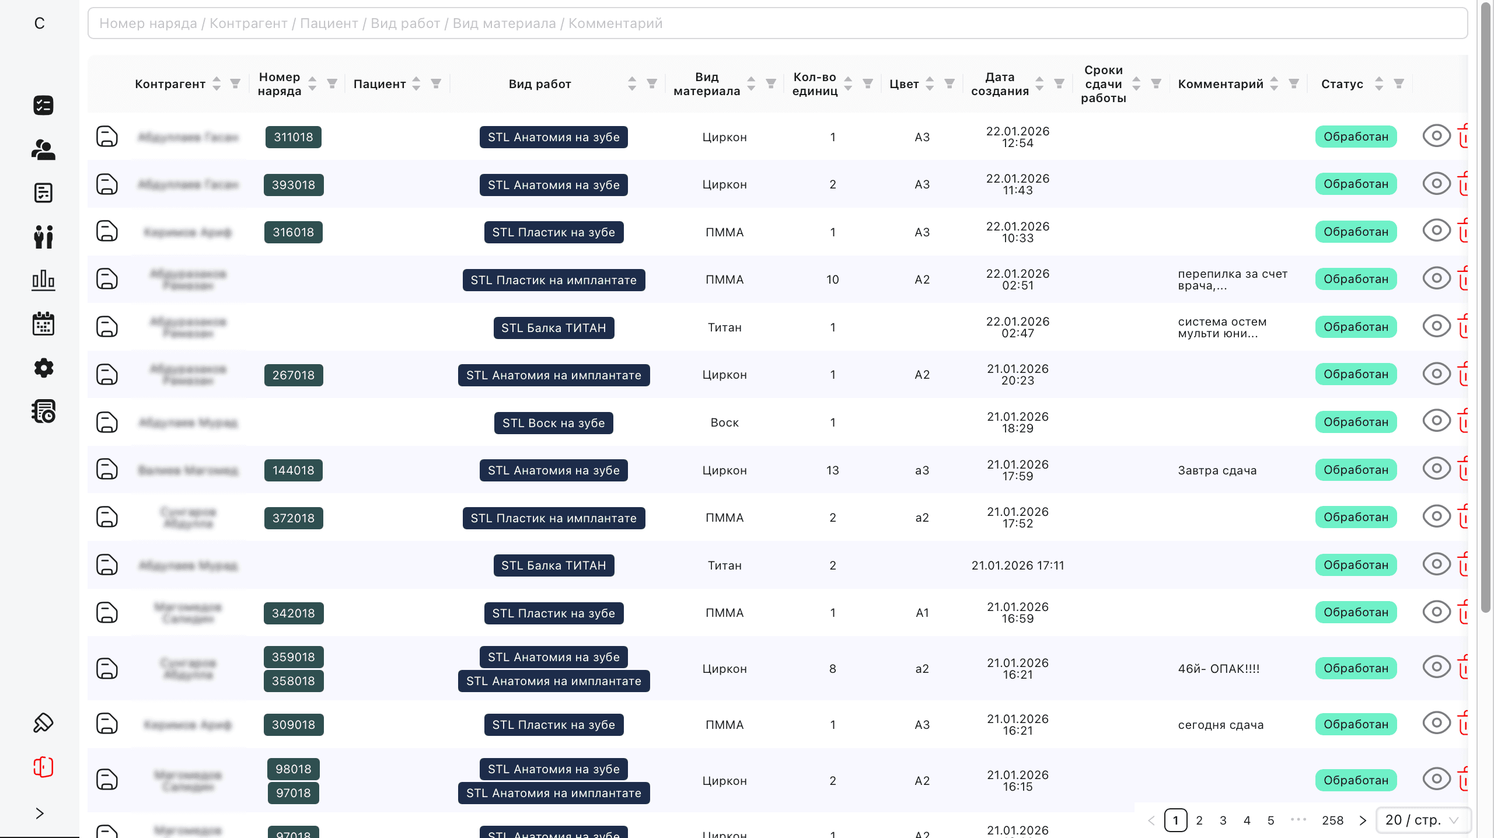Click the file icon for order 311018
This screenshot has width=1494, height=838.
(x=107, y=137)
